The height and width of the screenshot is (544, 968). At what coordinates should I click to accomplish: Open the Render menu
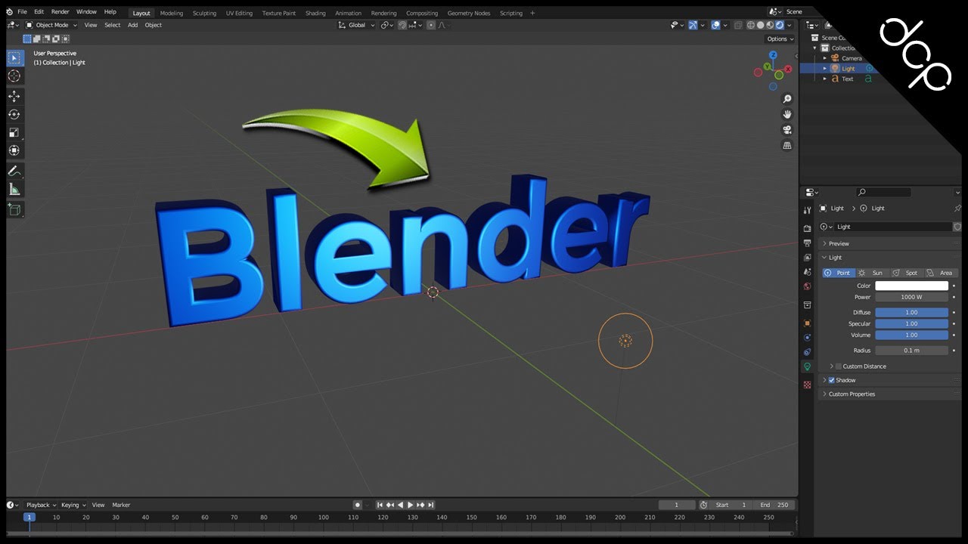pyautogui.click(x=60, y=12)
